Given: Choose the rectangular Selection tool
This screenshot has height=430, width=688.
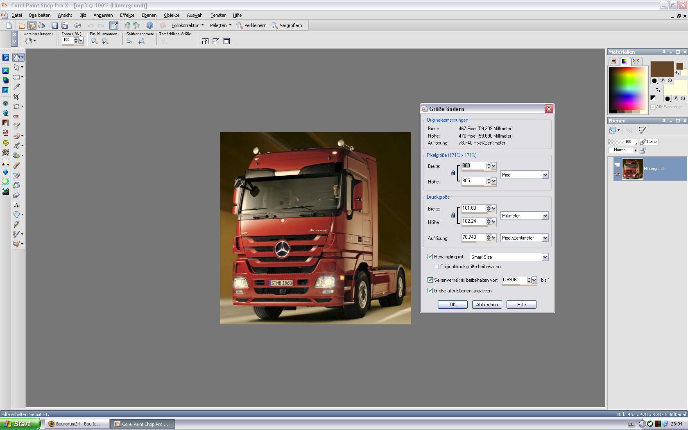Looking at the screenshot, I should (x=16, y=77).
